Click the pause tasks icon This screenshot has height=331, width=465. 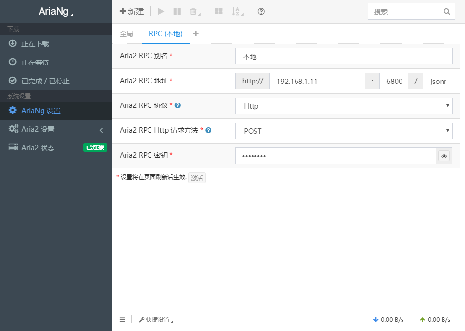(177, 12)
